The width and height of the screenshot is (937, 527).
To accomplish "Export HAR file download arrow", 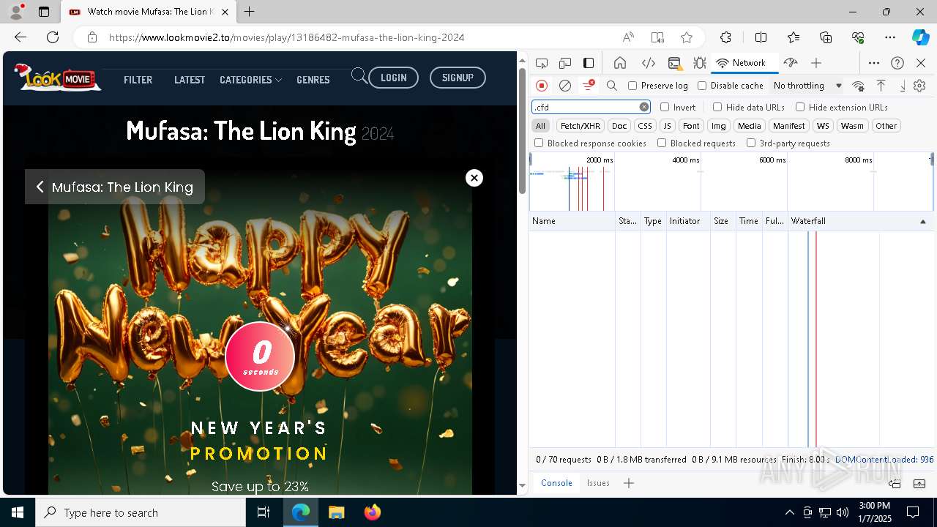I will pyautogui.click(x=903, y=86).
